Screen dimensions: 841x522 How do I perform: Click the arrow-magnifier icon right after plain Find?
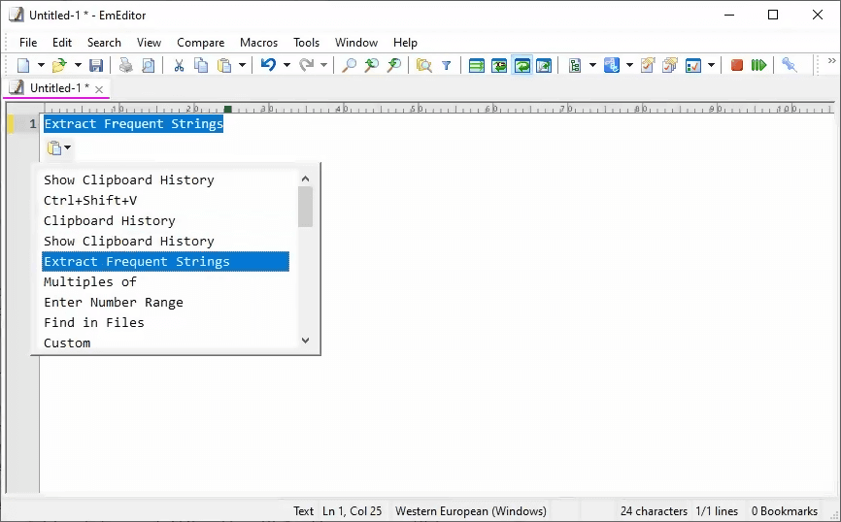(371, 65)
